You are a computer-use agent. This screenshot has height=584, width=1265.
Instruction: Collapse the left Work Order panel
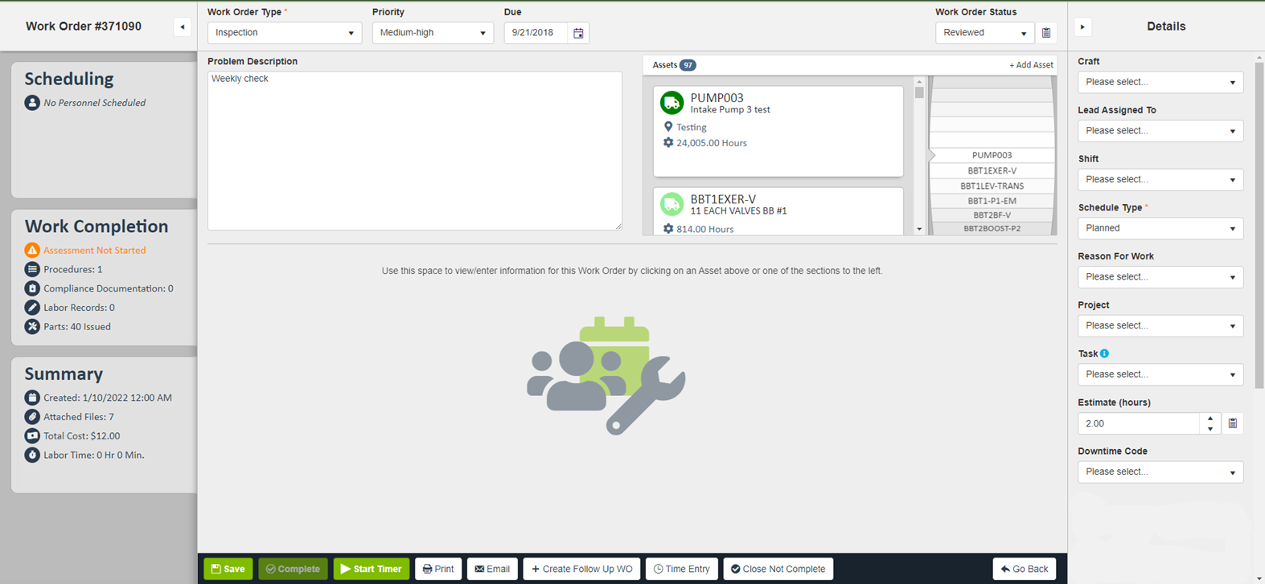[183, 27]
